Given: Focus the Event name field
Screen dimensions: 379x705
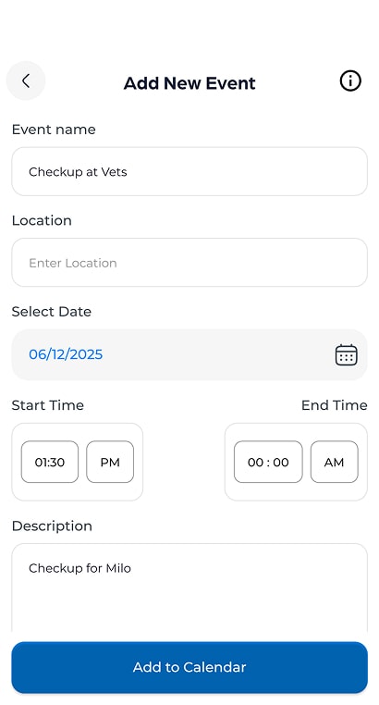Looking at the screenshot, I should [x=189, y=171].
